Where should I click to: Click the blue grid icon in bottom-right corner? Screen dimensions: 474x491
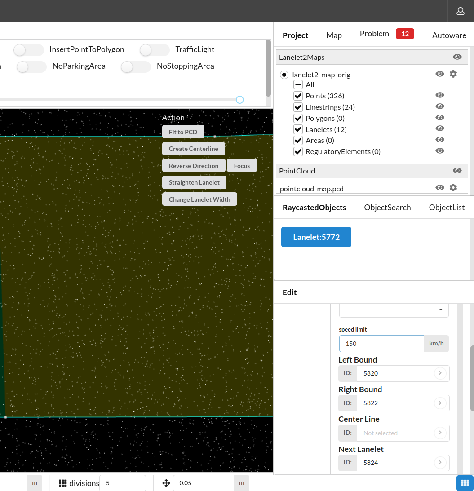pos(465,483)
